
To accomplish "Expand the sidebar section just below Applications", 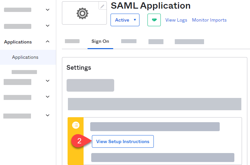I will coord(48,81).
